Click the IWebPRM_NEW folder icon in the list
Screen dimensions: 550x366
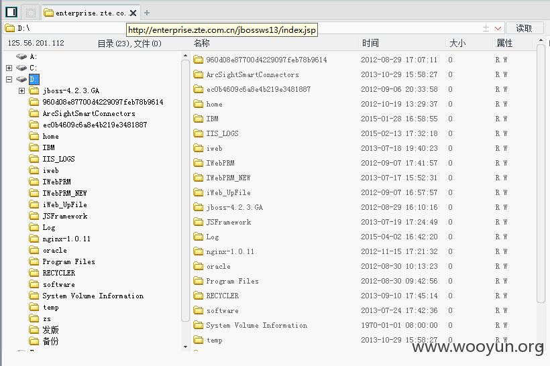198,178
